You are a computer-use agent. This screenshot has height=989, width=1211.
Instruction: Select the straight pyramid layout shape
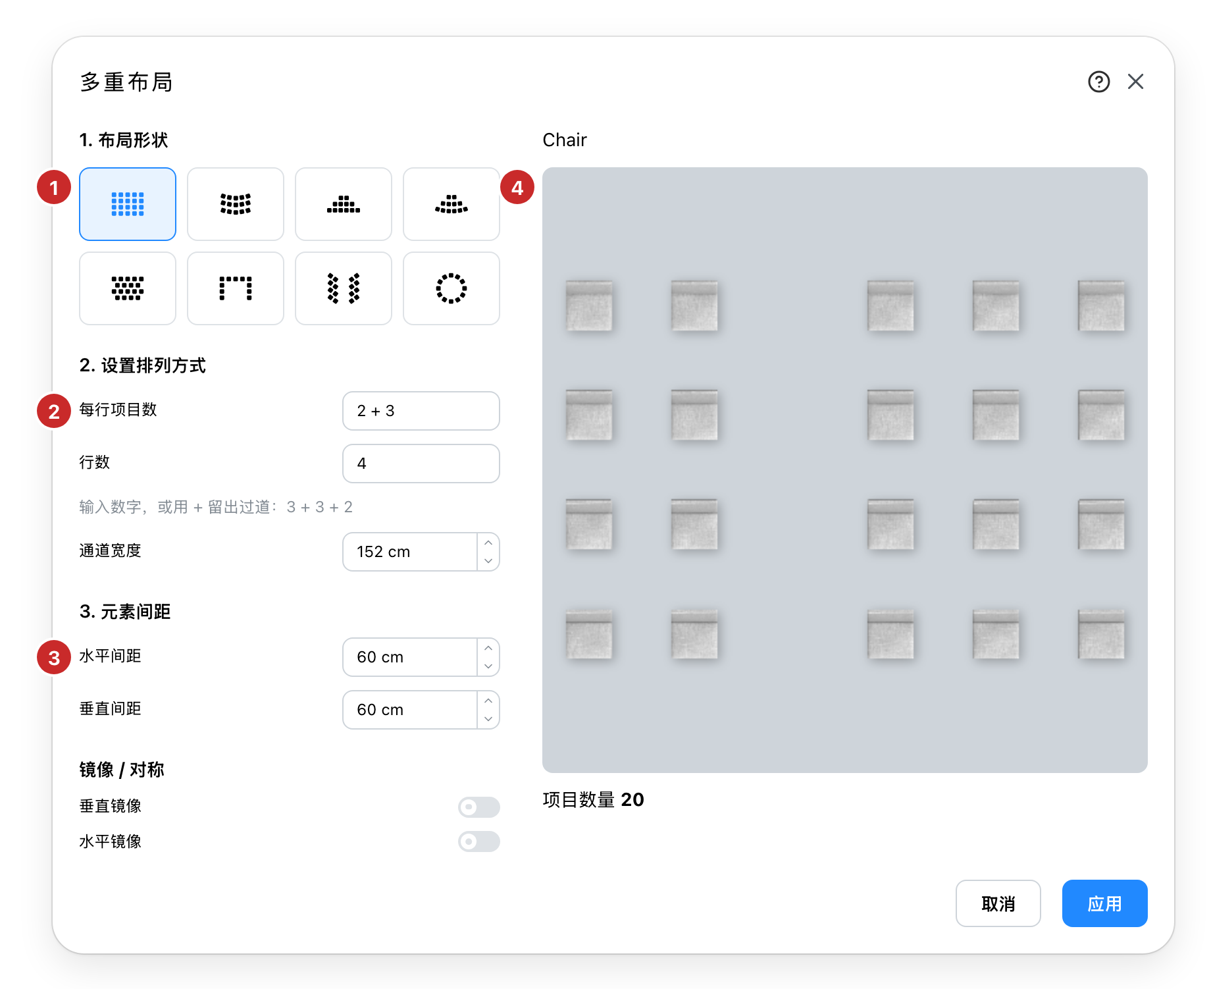[344, 204]
